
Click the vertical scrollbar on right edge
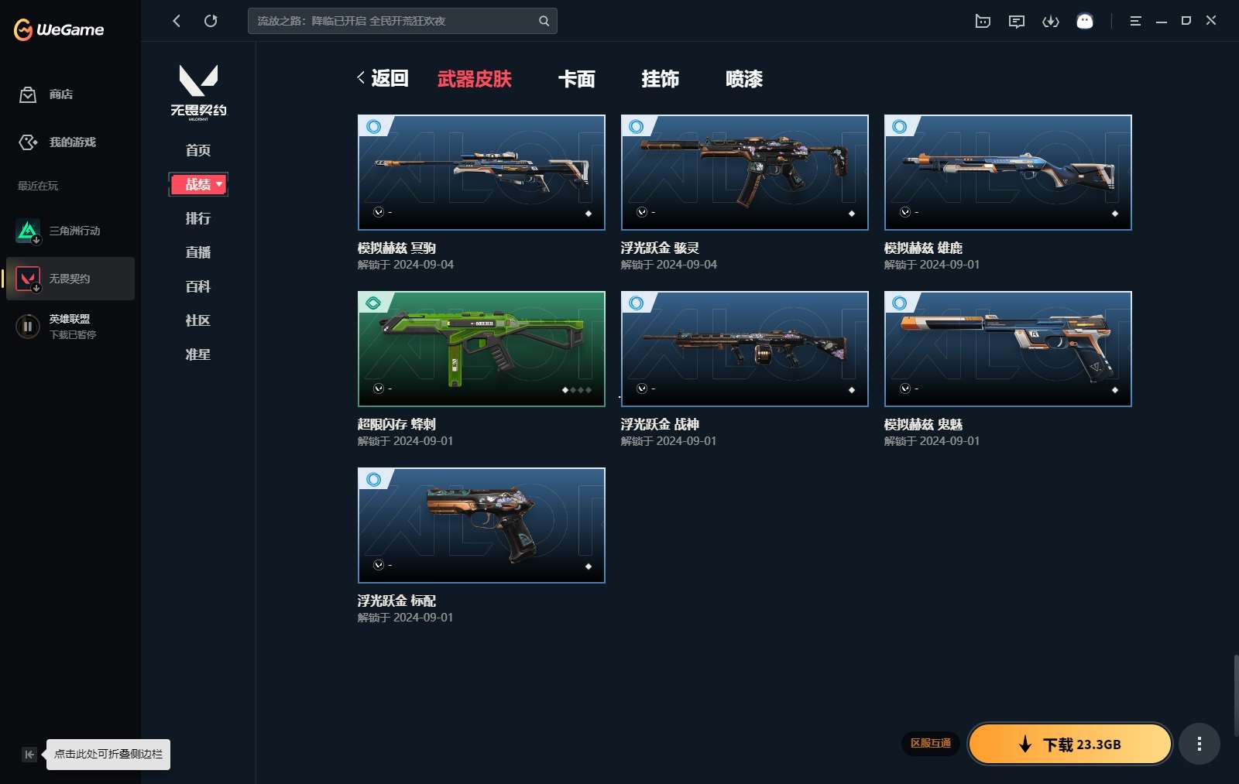(1235, 695)
